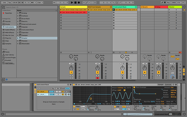Open the Sounds category in the browser
187x117 pixels.
pos(8,21)
